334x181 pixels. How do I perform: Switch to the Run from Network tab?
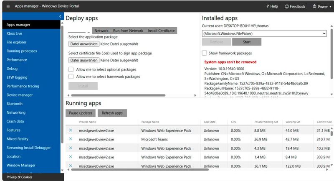(x=128, y=31)
